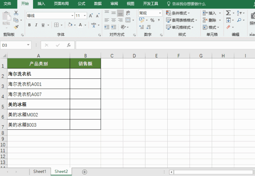Apply fill color paint bucket

pos(70,25)
